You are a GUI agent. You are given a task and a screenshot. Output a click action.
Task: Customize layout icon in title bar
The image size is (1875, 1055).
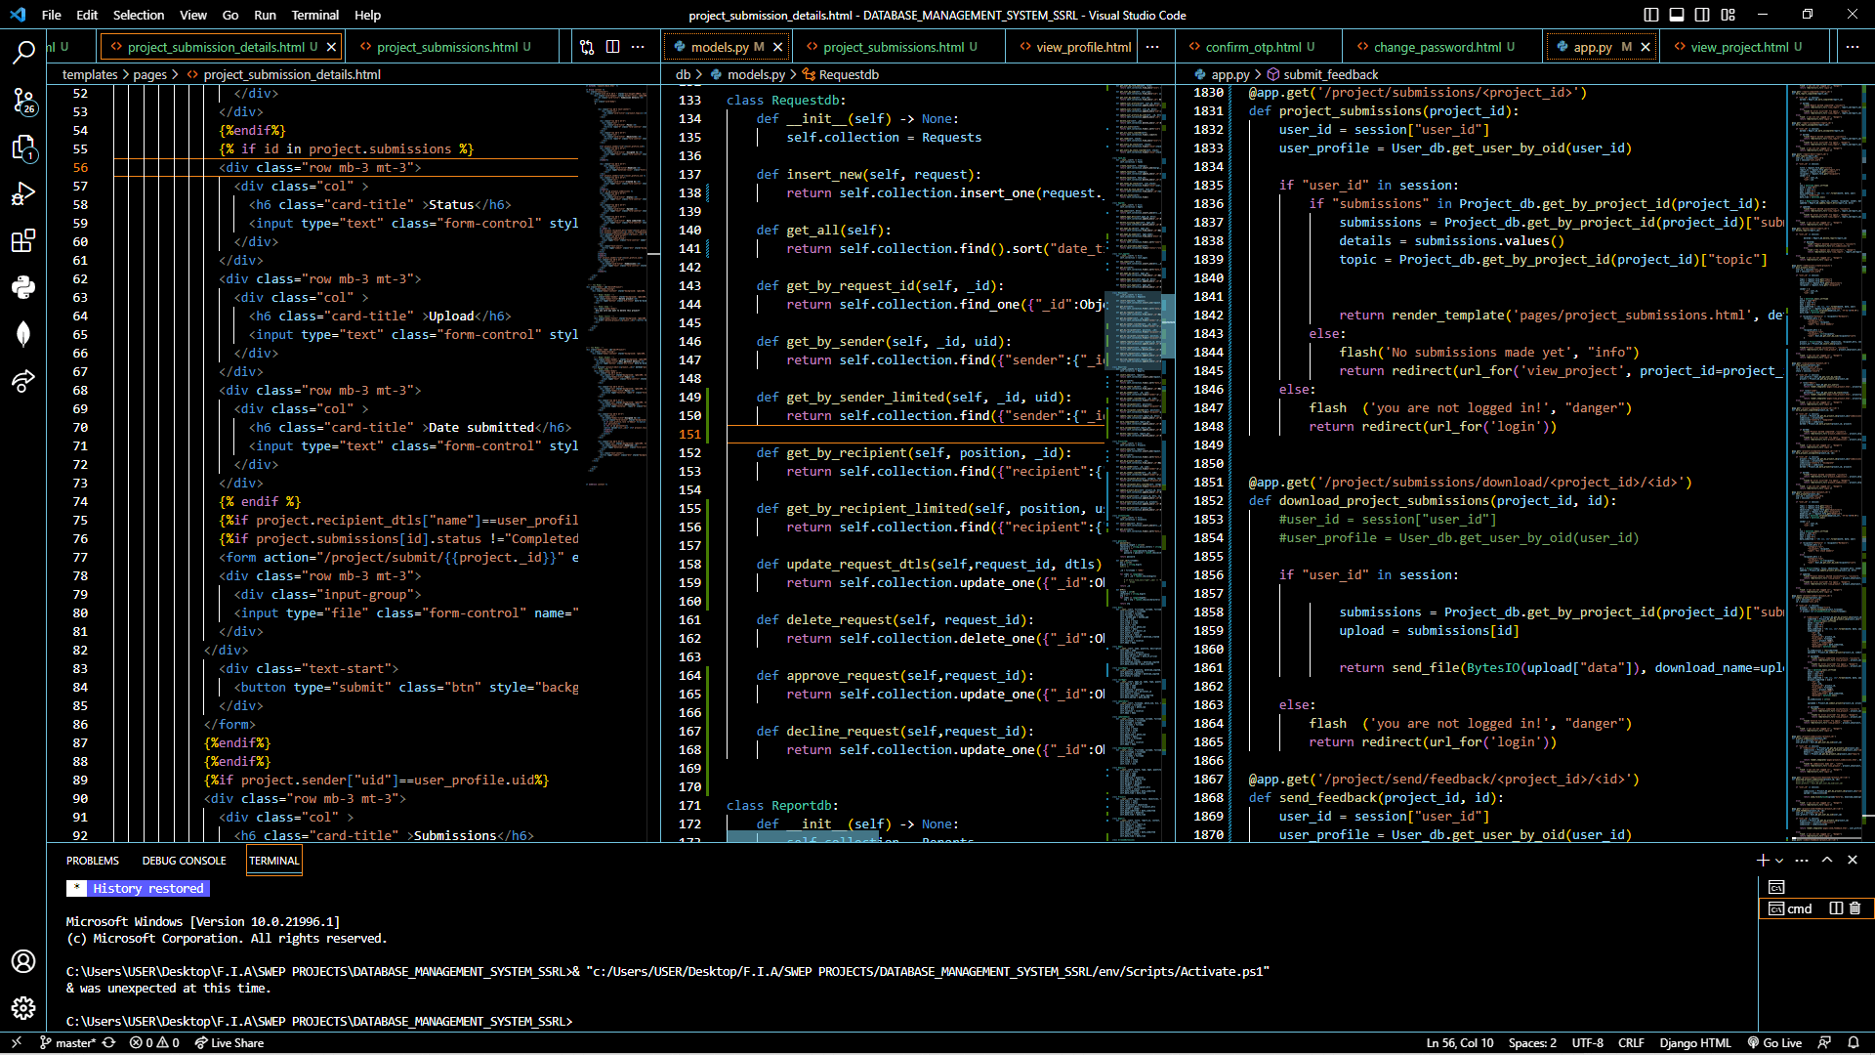pyautogui.click(x=1729, y=15)
